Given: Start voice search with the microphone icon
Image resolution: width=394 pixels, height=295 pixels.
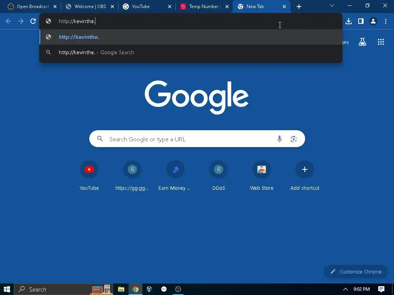Looking at the screenshot, I should [279, 139].
